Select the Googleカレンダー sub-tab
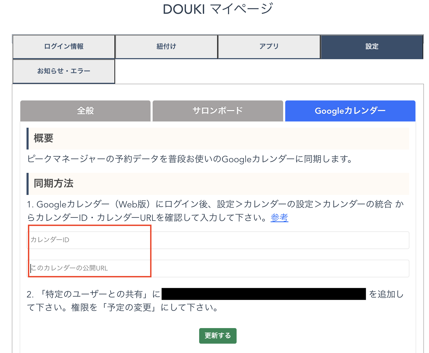 point(350,111)
